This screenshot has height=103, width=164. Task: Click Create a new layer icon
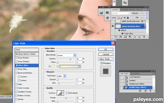[139, 37]
